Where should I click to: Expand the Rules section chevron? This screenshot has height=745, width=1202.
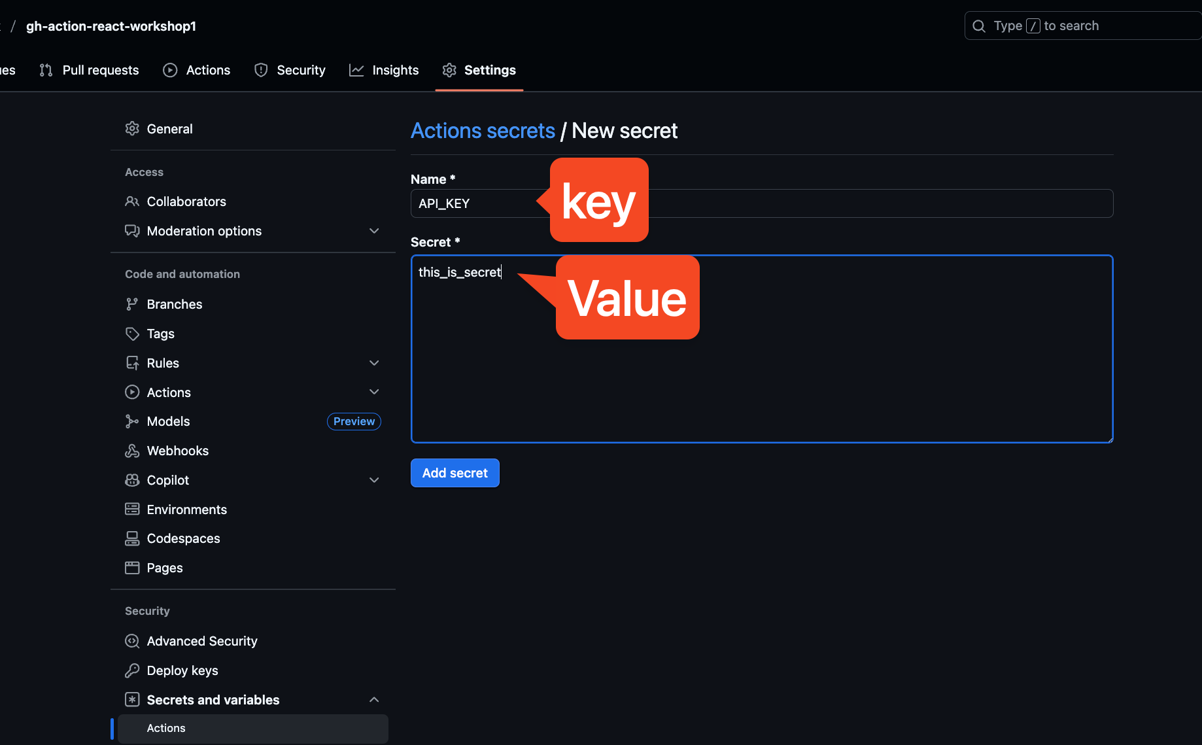tap(374, 363)
